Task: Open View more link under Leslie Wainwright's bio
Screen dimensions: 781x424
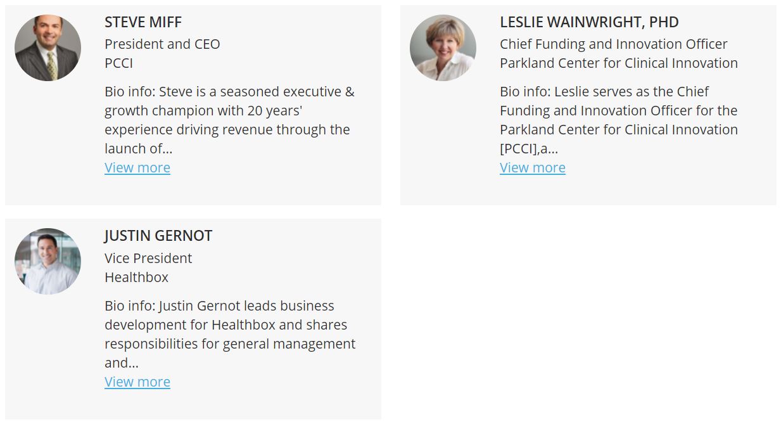Action: point(533,168)
